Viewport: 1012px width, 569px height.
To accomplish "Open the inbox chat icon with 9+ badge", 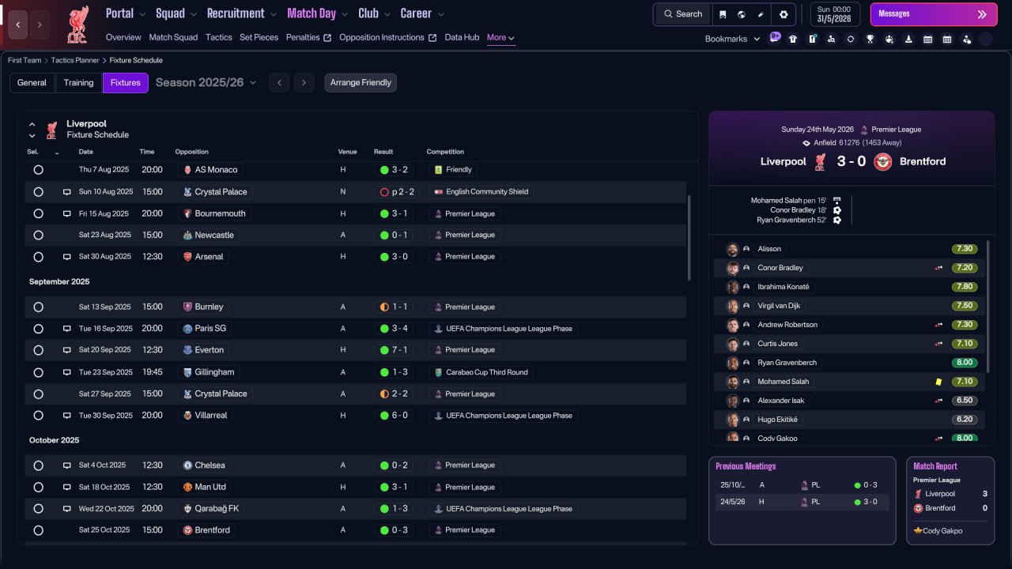I will [x=774, y=38].
